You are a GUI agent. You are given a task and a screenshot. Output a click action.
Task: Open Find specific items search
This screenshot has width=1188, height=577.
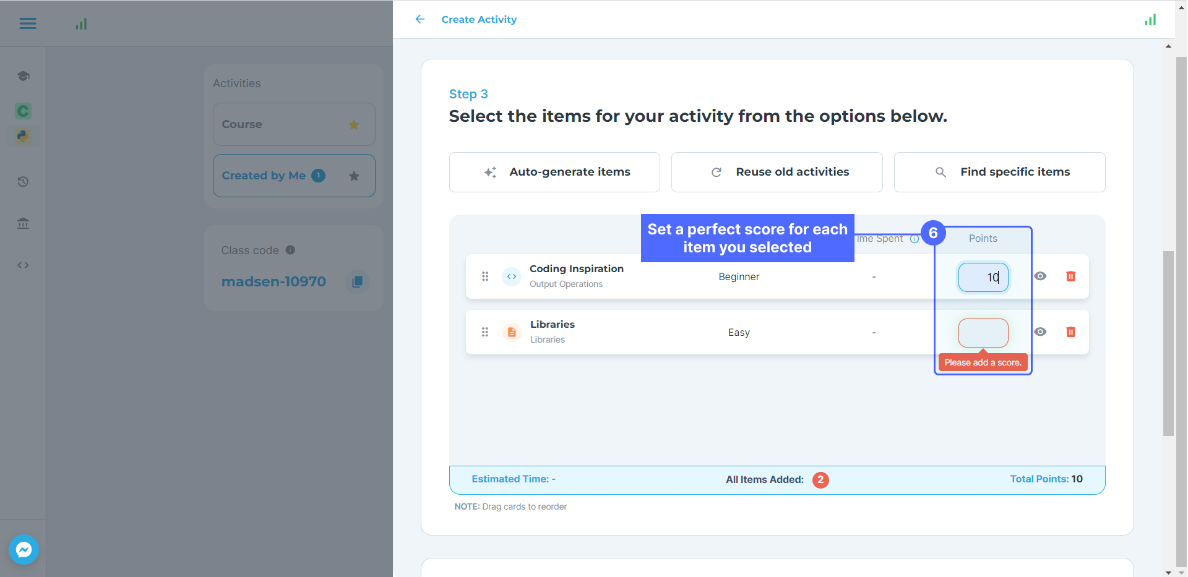pos(999,172)
